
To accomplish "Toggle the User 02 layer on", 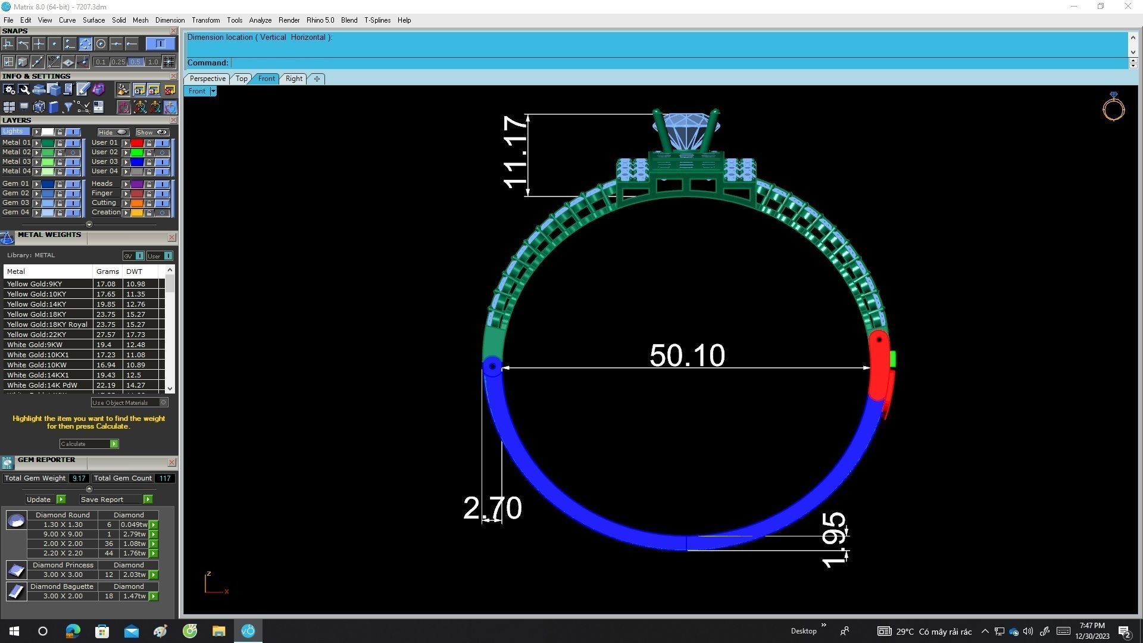I will (162, 152).
